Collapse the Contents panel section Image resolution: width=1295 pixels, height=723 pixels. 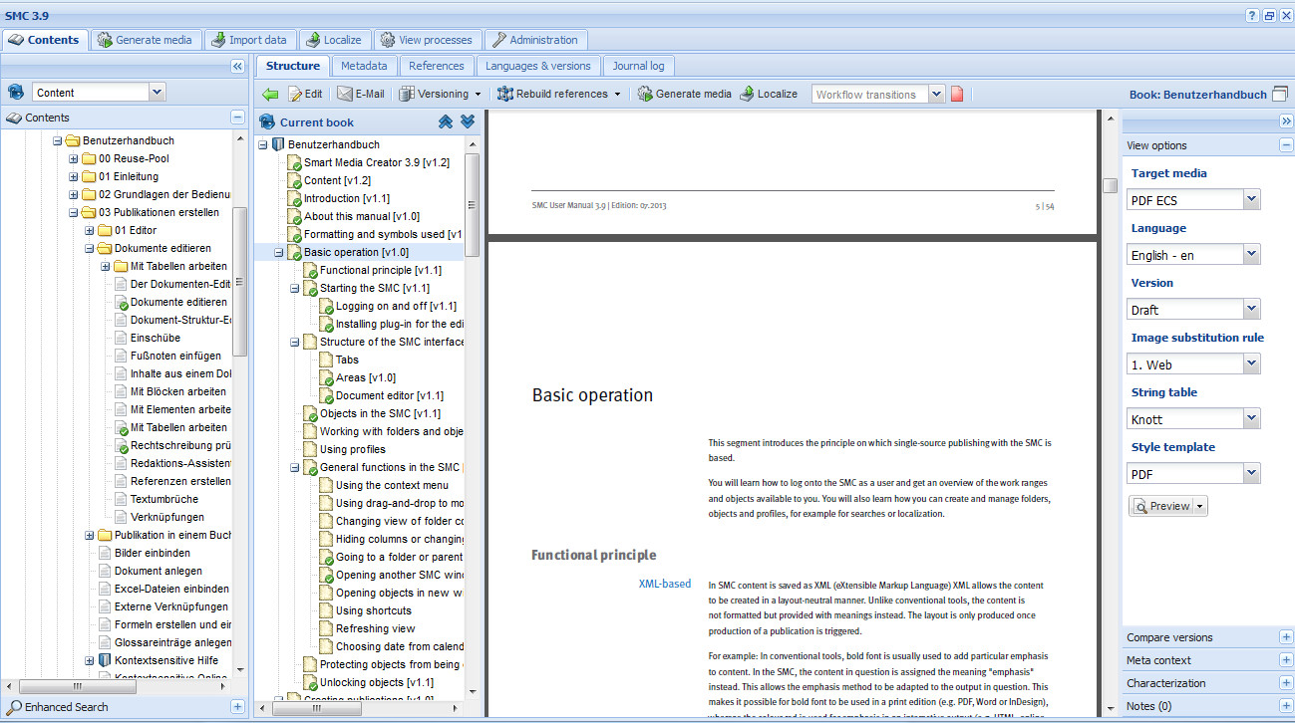(x=237, y=118)
